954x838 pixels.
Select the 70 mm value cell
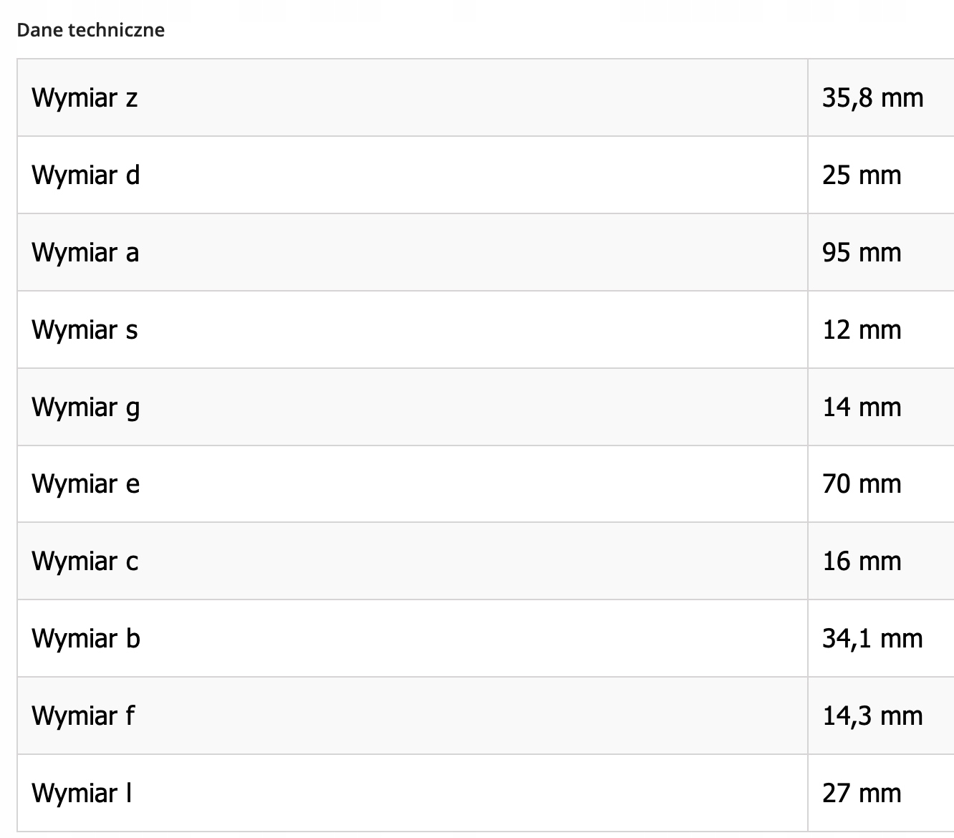(862, 484)
